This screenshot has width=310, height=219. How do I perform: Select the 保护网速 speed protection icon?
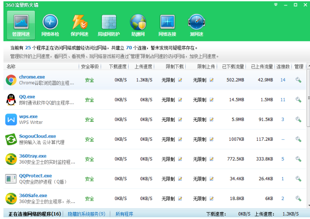tap(80, 25)
